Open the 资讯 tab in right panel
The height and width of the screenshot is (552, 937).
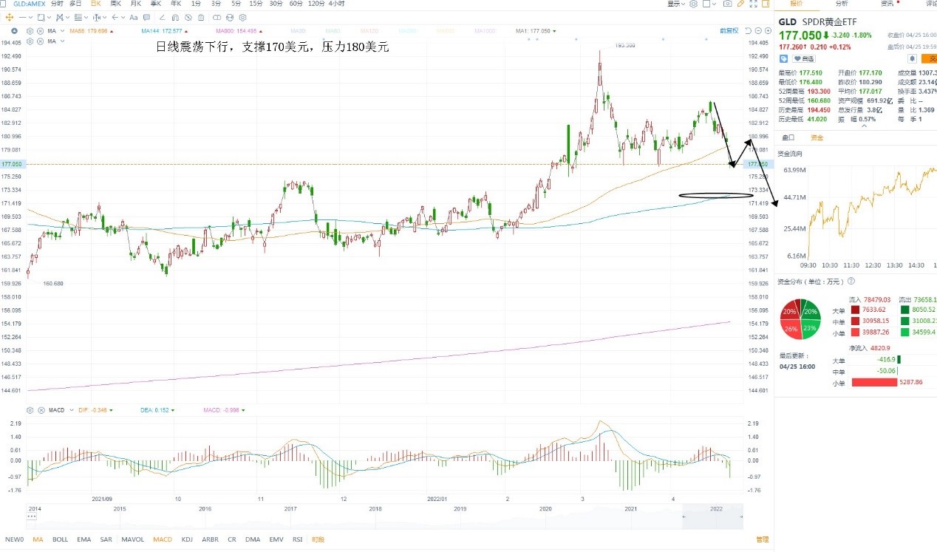pos(887,4)
